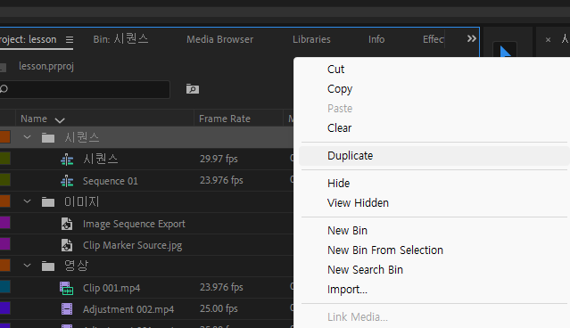Click the Clip 001.mp4 video clip icon

[x=67, y=288]
